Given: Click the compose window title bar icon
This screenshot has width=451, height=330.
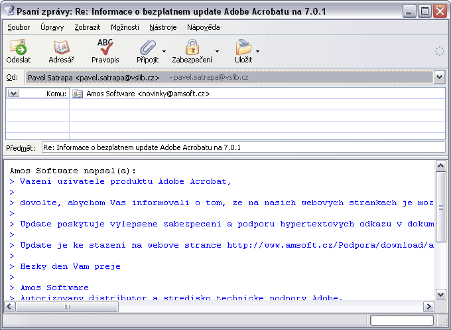Looking at the screenshot, I should click(x=9, y=11).
